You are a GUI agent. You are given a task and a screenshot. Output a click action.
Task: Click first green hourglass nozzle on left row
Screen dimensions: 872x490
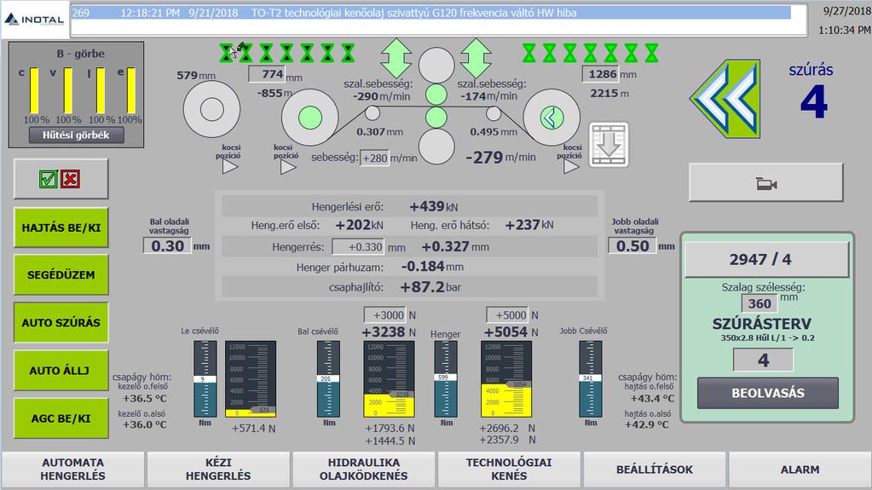(226, 53)
